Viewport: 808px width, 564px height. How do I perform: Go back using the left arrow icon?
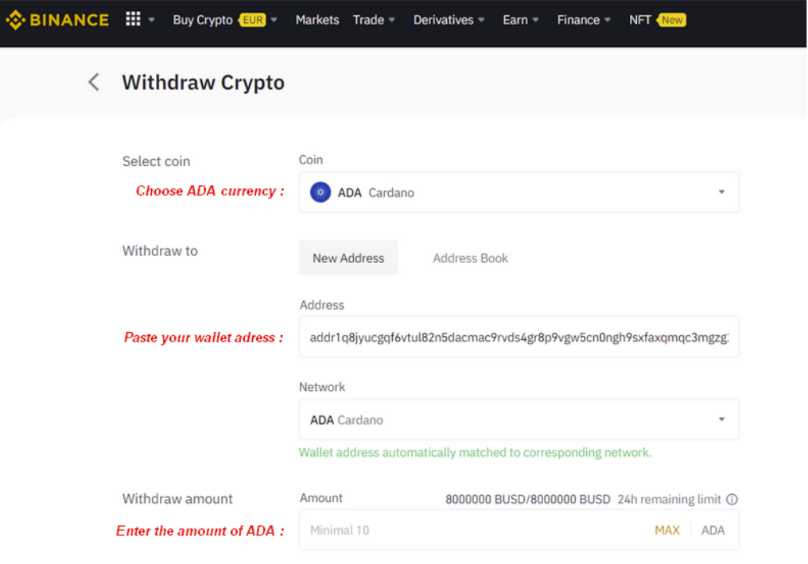pyautogui.click(x=94, y=82)
